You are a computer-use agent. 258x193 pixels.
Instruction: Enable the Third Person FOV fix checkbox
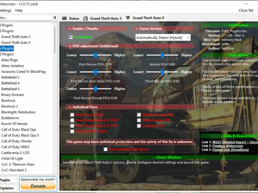(139, 120)
